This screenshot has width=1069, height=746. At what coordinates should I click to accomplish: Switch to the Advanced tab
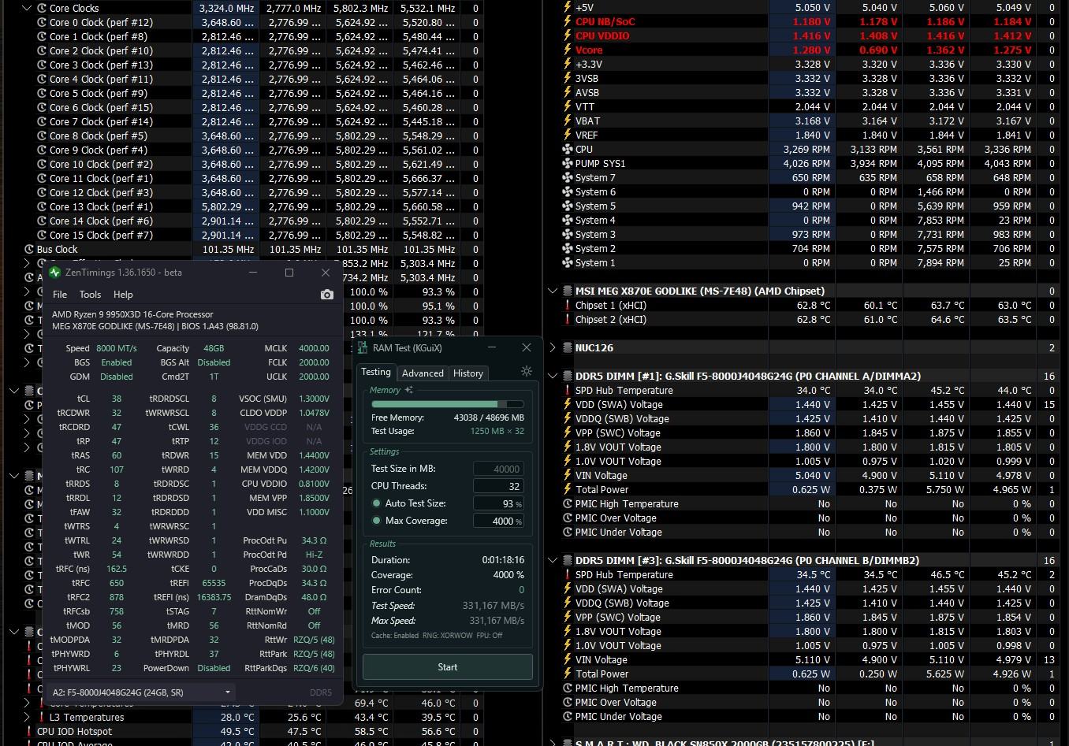[423, 373]
